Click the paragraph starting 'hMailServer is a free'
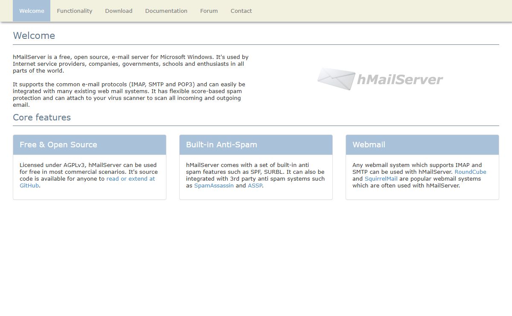This screenshot has height=316, width=512. [131, 64]
